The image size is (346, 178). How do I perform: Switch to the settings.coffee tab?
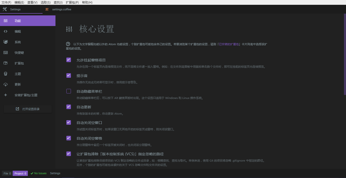pos(64,9)
